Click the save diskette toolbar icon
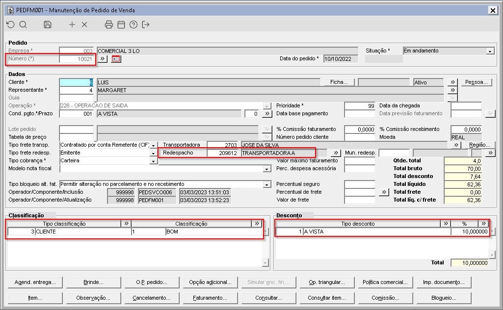 click(48, 25)
